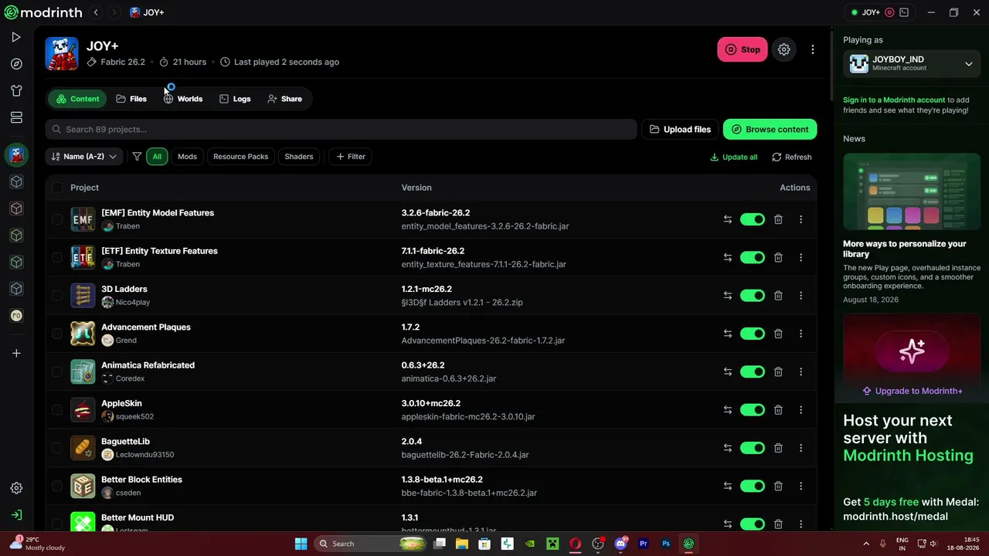The image size is (989, 556).
Task: Open the Skins shirt icon in sidebar
Action: 16,91
